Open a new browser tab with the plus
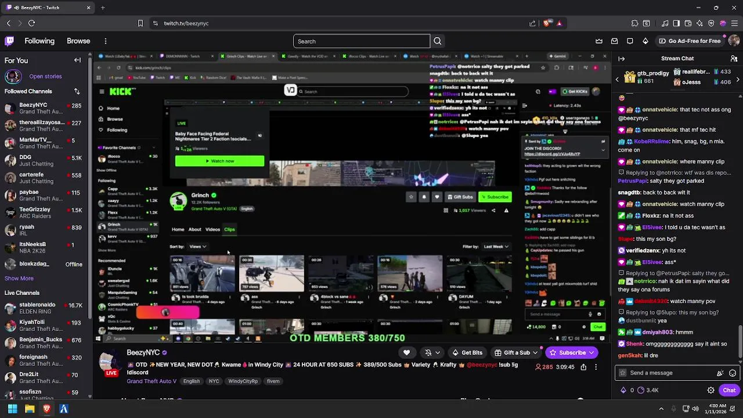 (103, 8)
